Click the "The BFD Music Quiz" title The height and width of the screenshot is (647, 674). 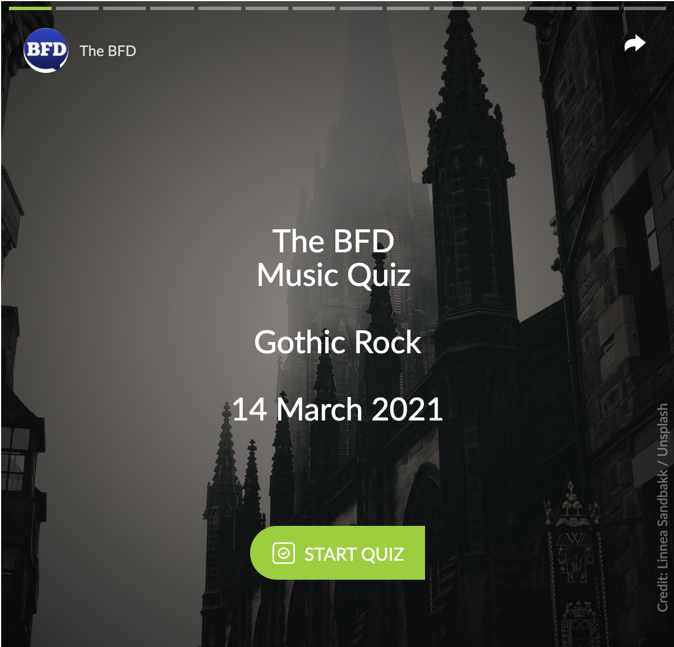(x=334, y=258)
